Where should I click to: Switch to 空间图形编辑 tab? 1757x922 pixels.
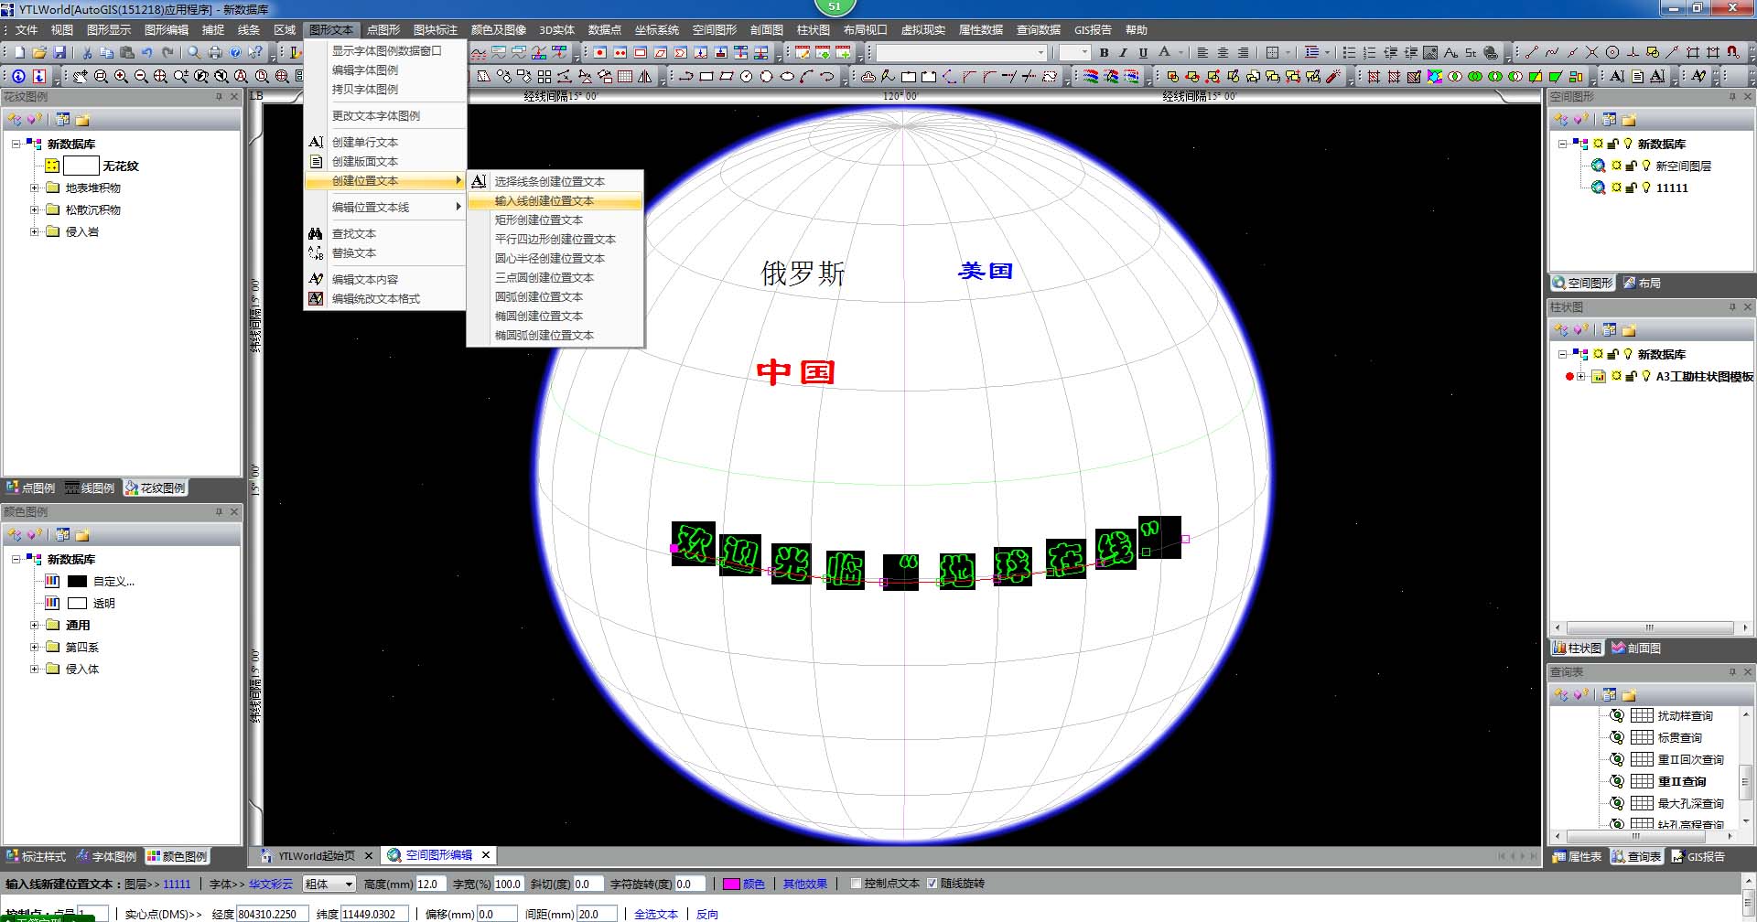(x=439, y=855)
